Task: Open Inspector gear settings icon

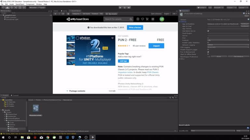Action: (x=248, y=14)
